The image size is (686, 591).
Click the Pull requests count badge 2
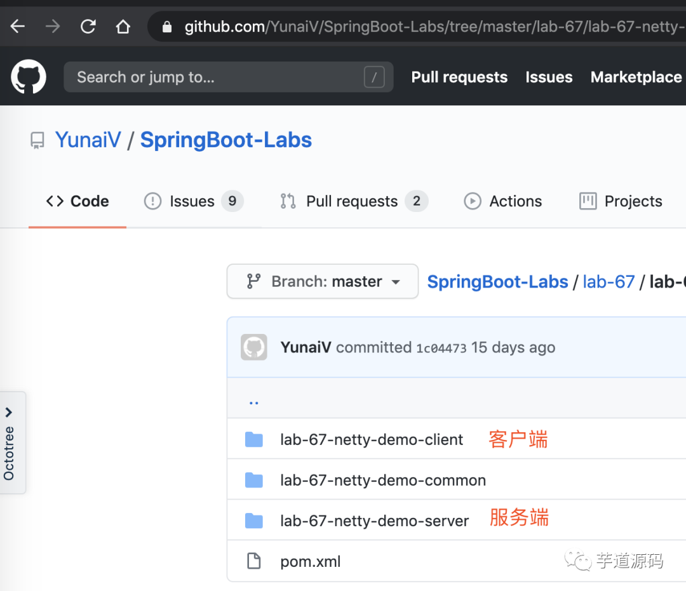(417, 201)
